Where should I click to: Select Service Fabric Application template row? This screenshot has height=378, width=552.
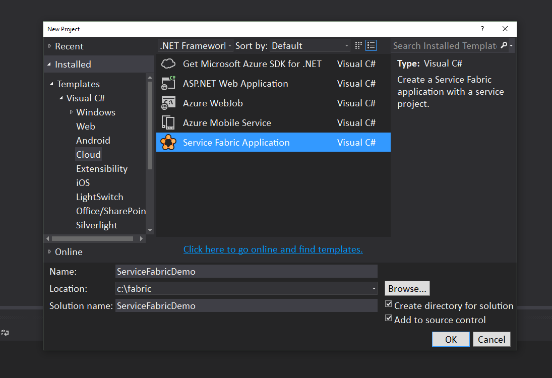coord(273,142)
